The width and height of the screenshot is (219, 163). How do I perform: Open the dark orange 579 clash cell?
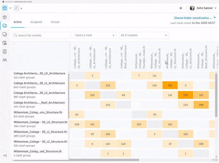tap(186, 95)
